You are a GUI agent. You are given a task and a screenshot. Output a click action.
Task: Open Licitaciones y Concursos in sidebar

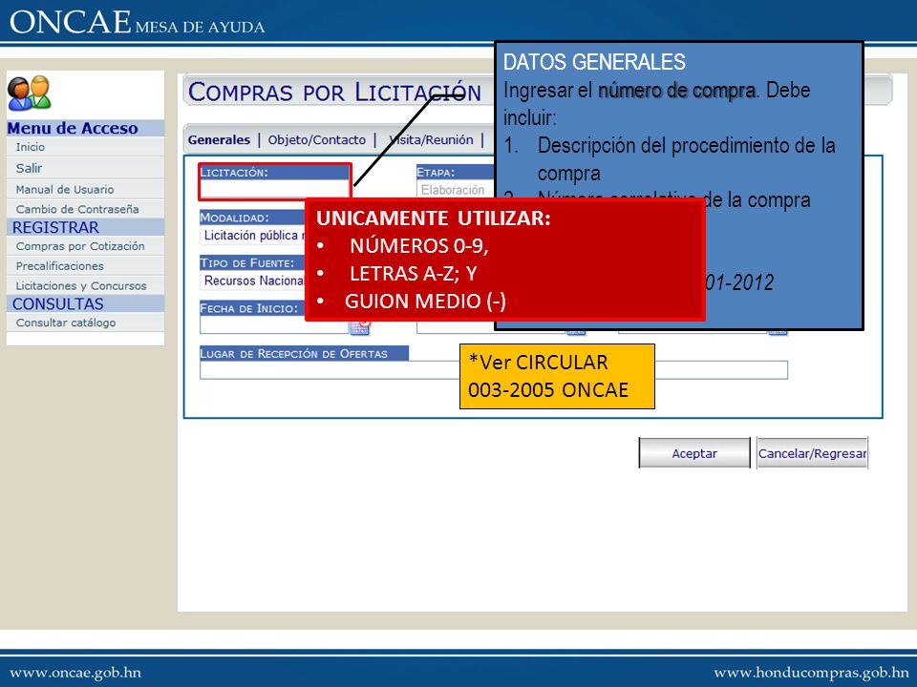[x=81, y=285]
